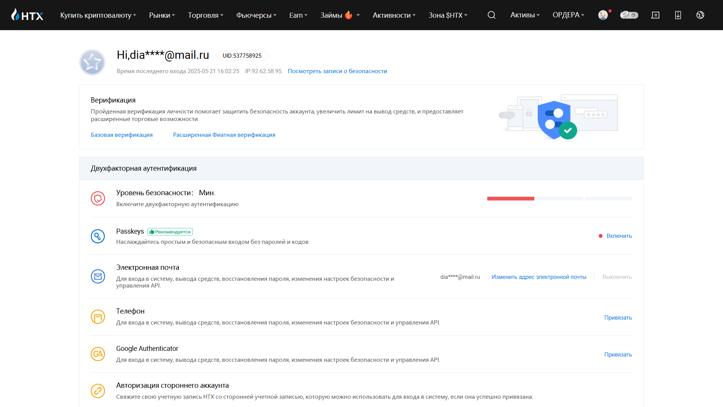Open the Фьючерсы menu
The height and width of the screenshot is (407, 723).
[x=256, y=15]
